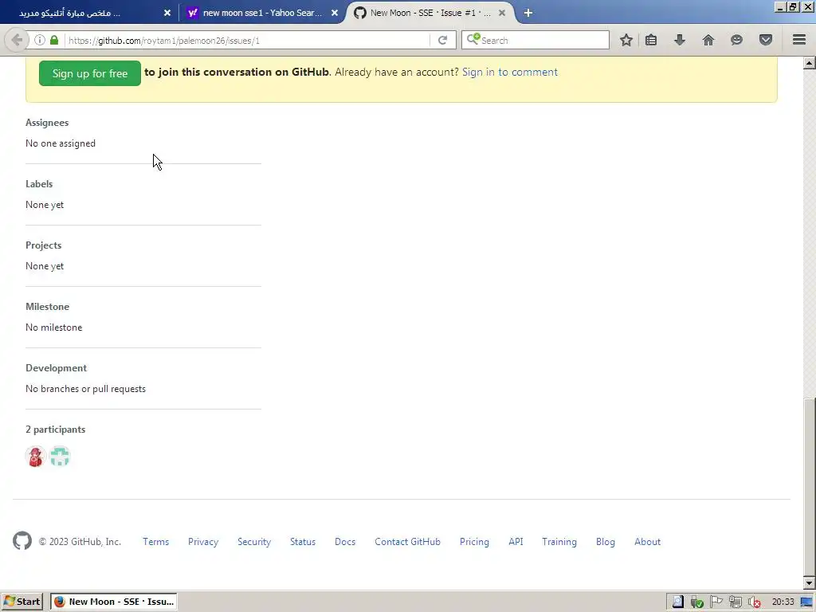This screenshot has height=612, width=816.
Task: Open the red avatar participant profile
Action: (x=35, y=457)
